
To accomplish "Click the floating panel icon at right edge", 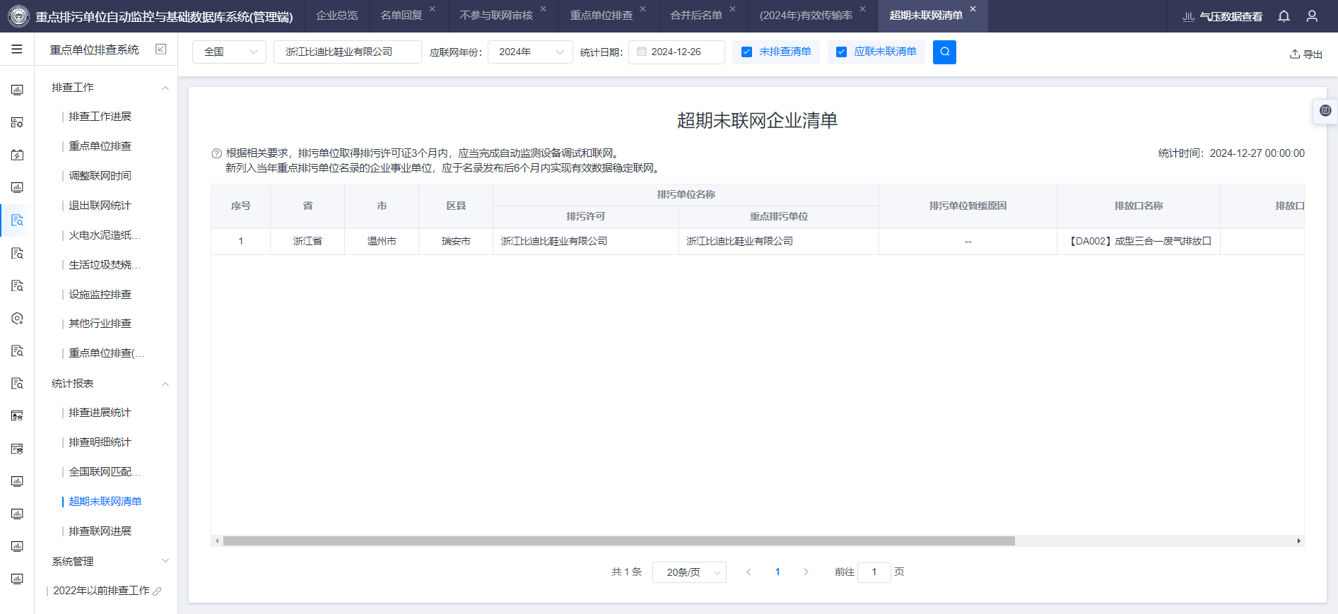I will (1325, 111).
